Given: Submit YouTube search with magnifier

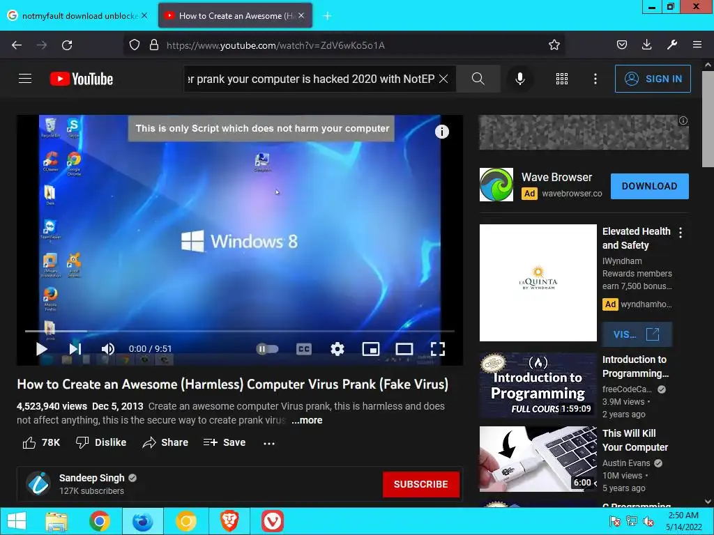Looking at the screenshot, I should pos(478,79).
